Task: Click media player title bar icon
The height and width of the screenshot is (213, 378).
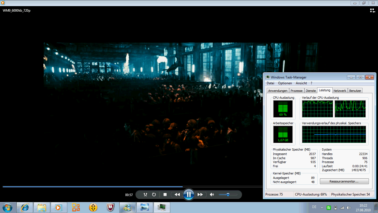Action: tap(2, 3)
